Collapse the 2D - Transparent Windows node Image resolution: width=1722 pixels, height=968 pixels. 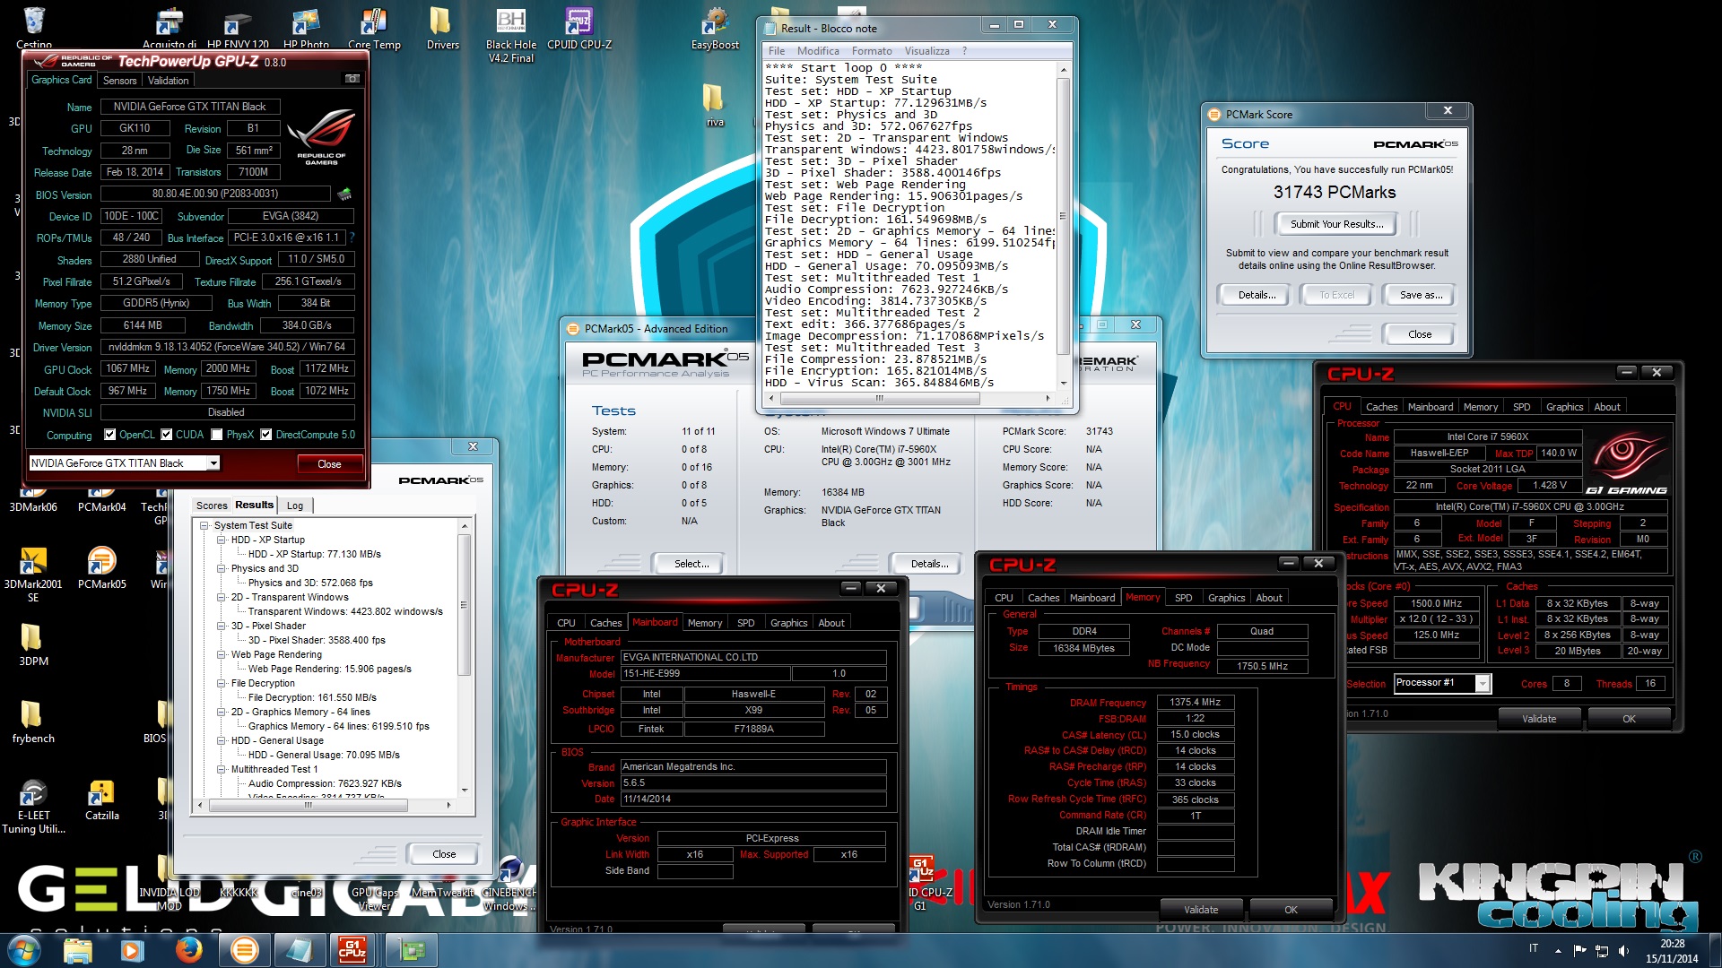(x=222, y=597)
